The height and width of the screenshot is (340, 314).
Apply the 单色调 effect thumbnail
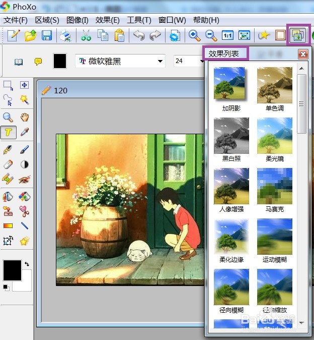point(274,85)
